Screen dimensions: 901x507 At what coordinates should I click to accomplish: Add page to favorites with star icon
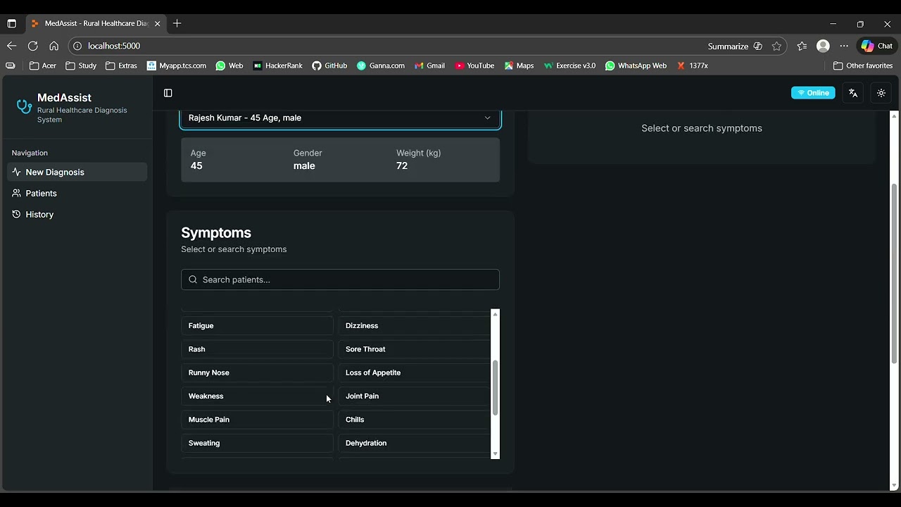[x=776, y=46]
